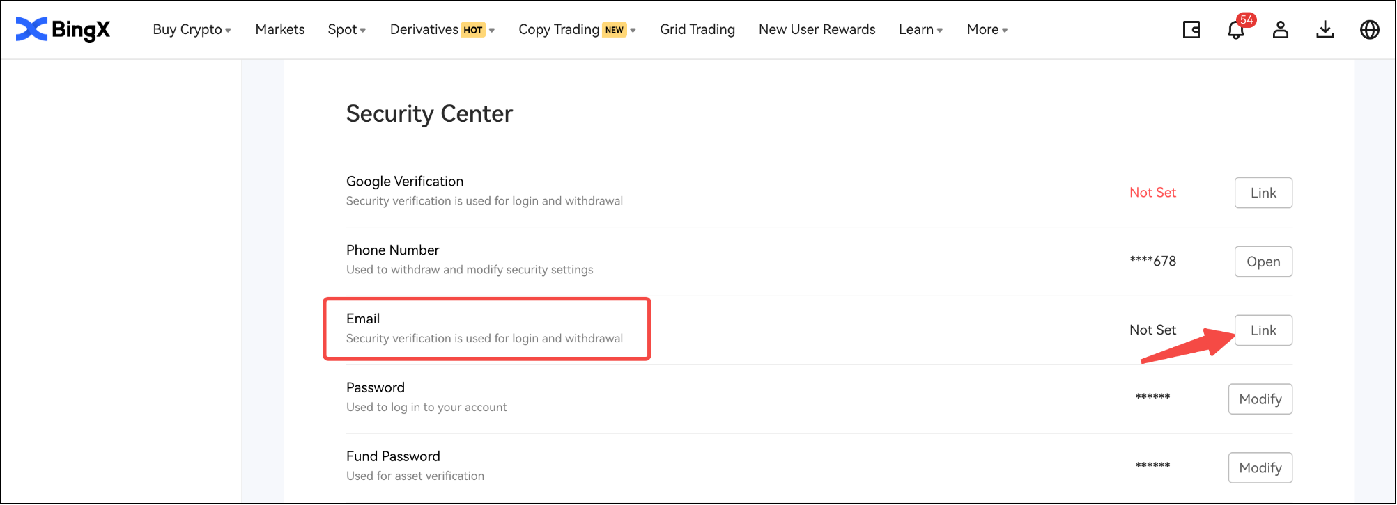Screen dimensions: 1397x505
Task: Link Google Verification
Action: pyautogui.click(x=1263, y=193)
